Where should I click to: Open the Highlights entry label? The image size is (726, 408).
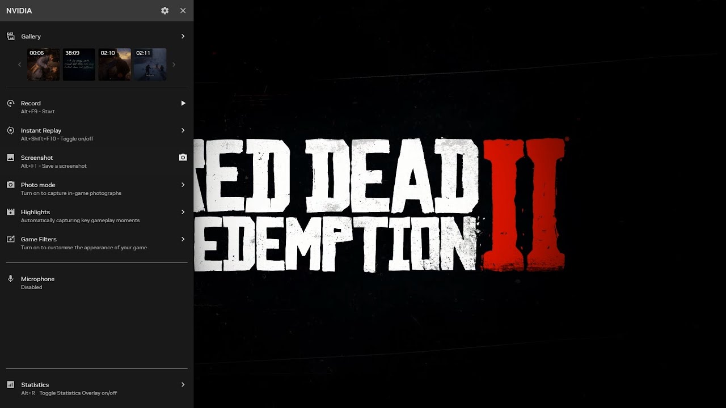pos(35,212)
